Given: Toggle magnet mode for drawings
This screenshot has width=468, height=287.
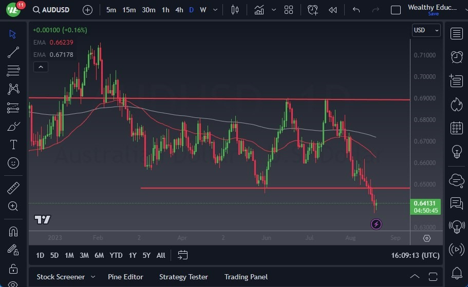Looking at the screenshot, I should 13,231.
